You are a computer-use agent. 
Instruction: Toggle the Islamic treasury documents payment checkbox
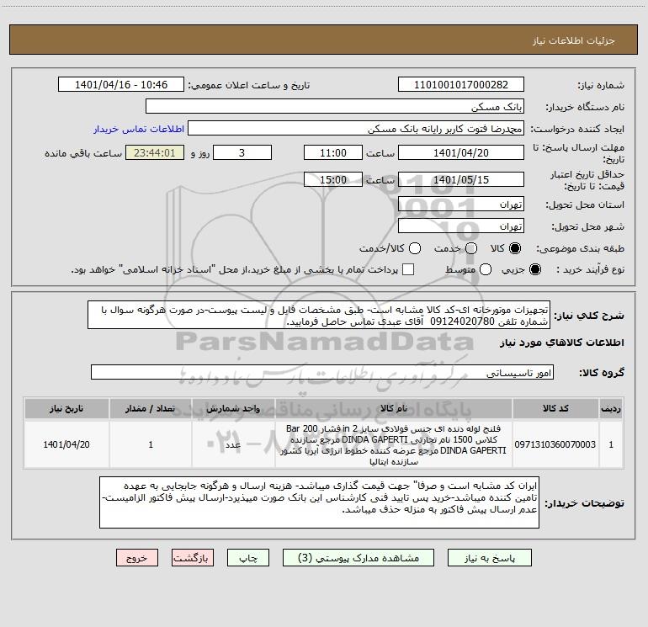[408, 269]
